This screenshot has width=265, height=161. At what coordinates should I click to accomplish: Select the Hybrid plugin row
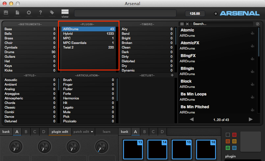click(x=89, y=34)
